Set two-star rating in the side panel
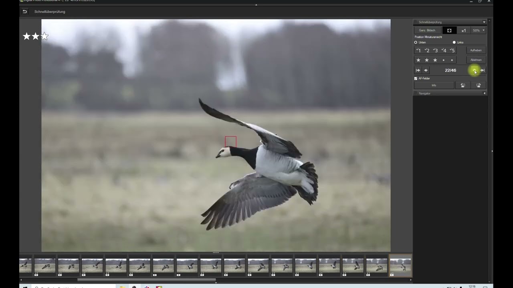 click(427, 60)
